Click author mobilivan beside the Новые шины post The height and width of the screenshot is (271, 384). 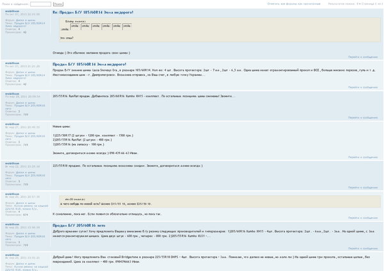12,123
